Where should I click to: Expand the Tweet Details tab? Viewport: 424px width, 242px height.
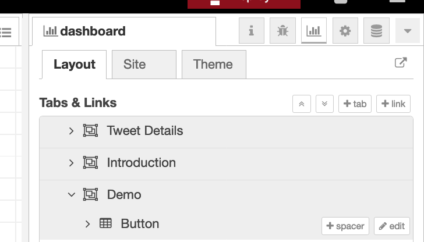coord(71,131)
